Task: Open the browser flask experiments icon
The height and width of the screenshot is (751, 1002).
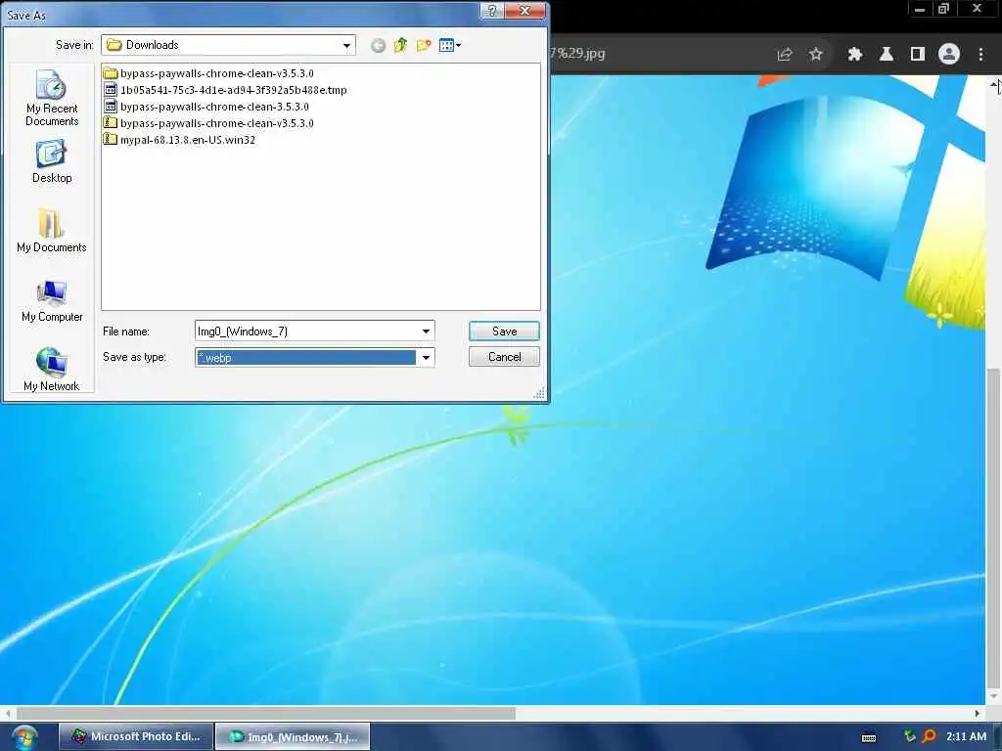Action: coord(887,55)
